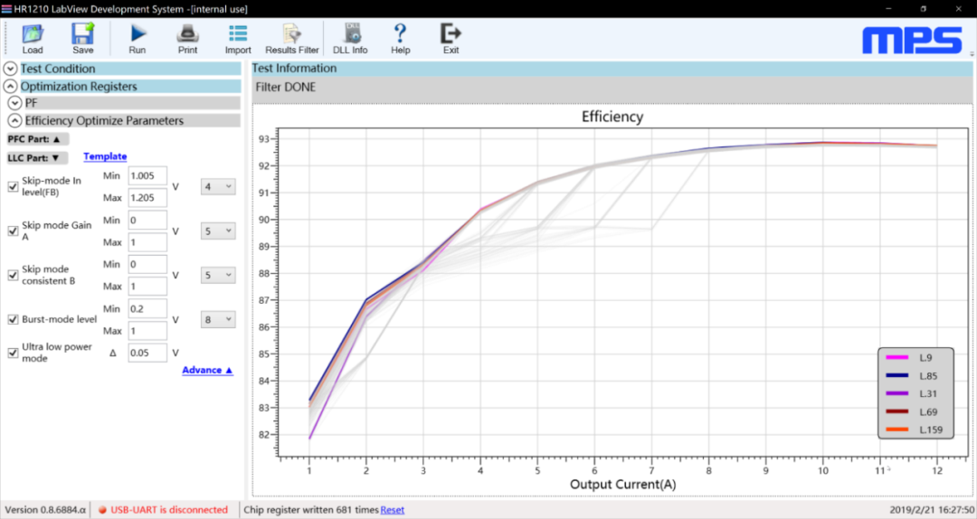Click Skip-mode In level Min input field
This screenshot has width=977, height=519.
click(x=147, y=176)
